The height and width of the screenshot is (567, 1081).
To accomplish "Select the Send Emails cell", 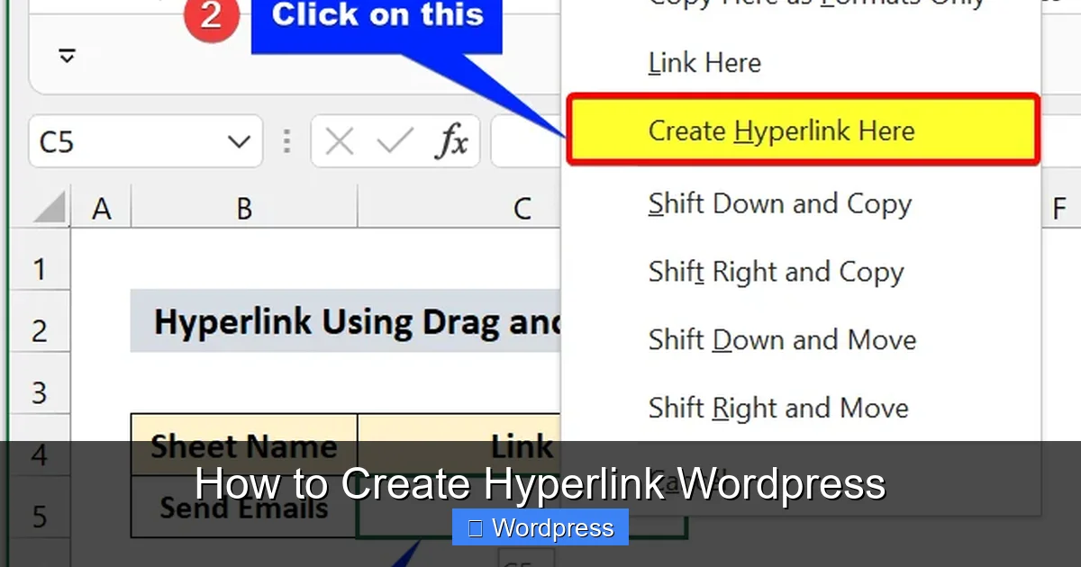I will [x=243, y=507].
